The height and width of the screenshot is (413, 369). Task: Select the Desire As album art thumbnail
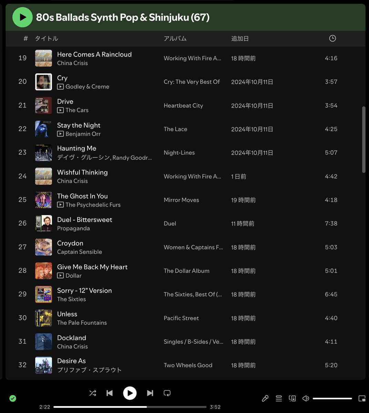click(x=43, y=365)
